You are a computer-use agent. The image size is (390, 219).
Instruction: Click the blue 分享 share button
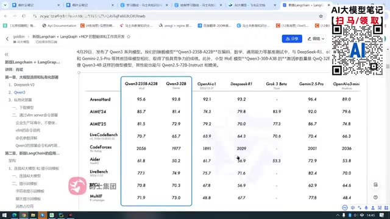coord(292,39)
